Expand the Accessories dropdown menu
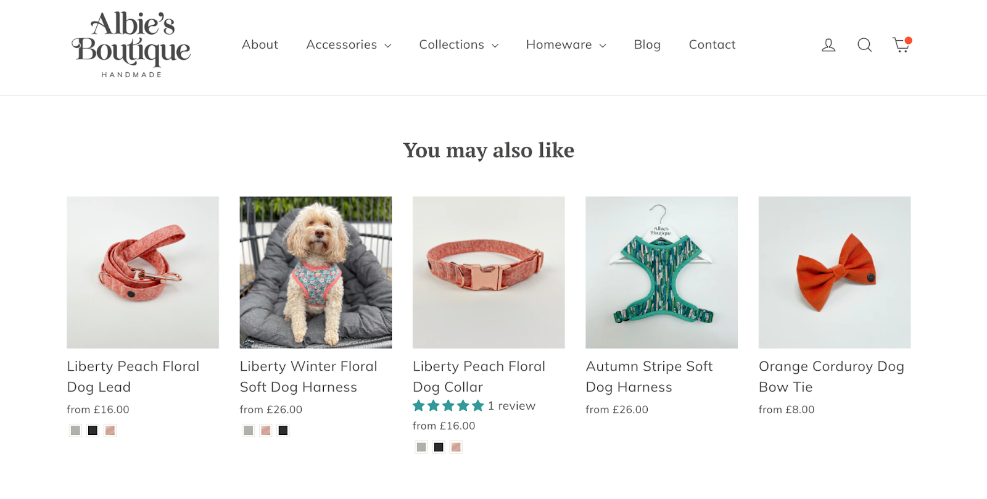The width and height of the screenshot is (987, 499). point(349,45)
